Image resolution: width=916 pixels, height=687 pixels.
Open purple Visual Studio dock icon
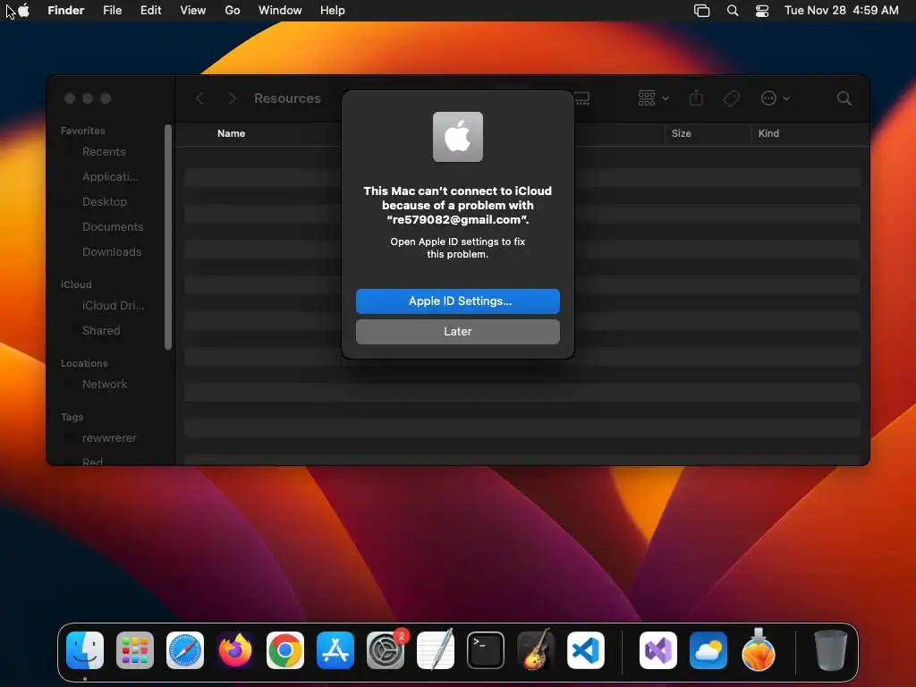tap(658, 650)
